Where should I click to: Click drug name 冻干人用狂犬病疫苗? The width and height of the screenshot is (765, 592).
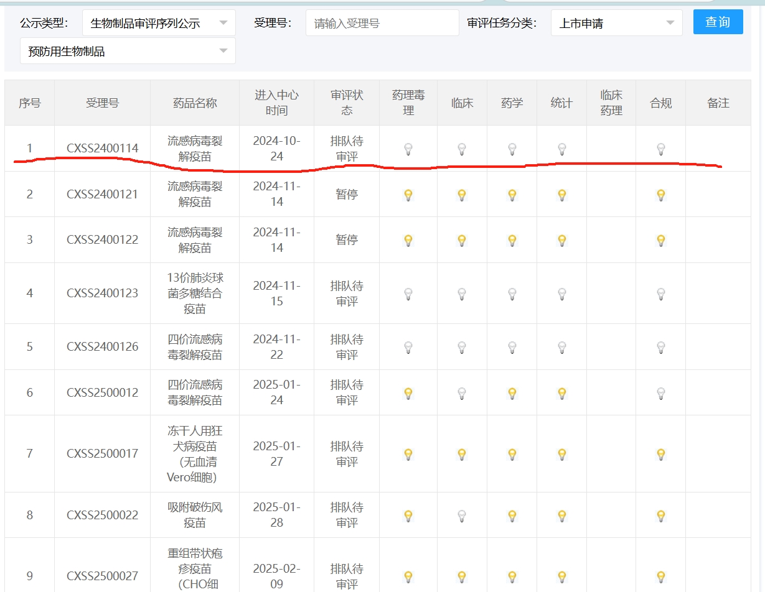(x=195, y=454)
